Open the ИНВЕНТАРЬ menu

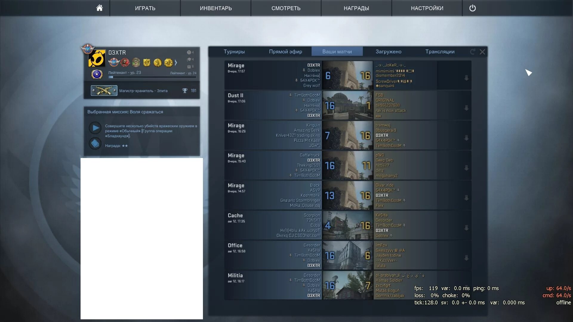216,8
